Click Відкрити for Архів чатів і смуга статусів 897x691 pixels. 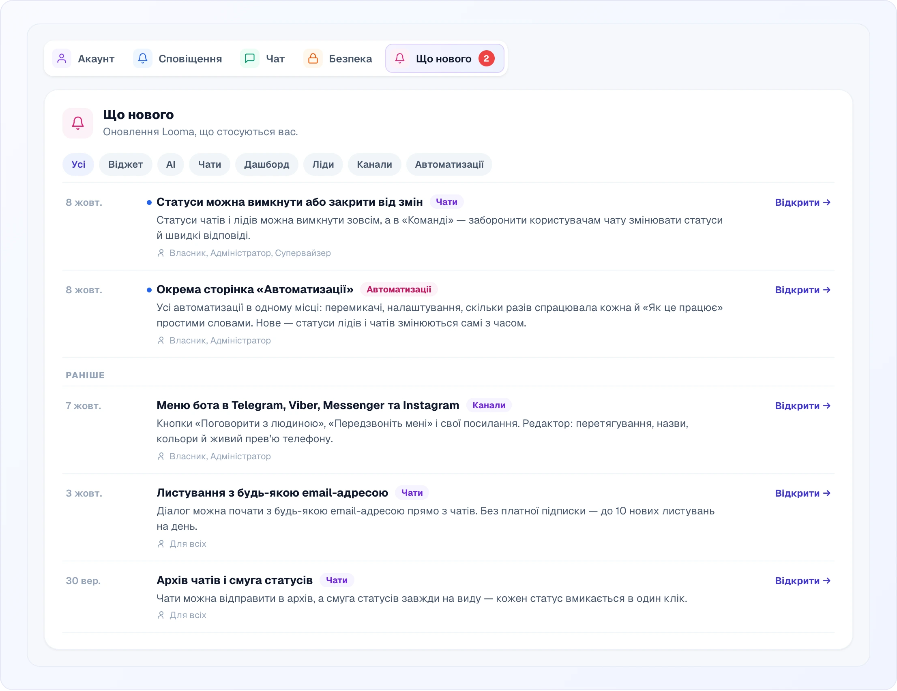pos(803,581)
